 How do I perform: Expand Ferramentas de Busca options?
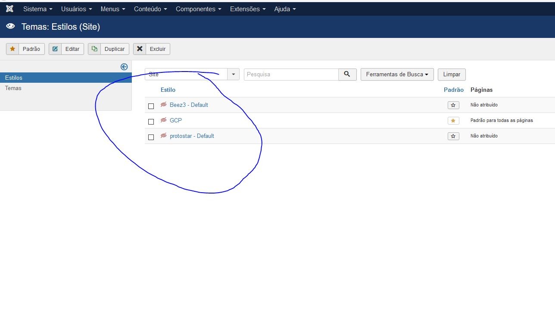point(397,74)
